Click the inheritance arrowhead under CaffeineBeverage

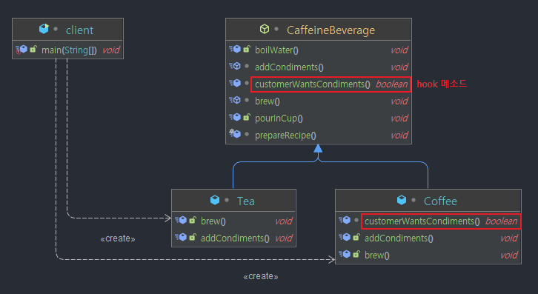(318, 149)
